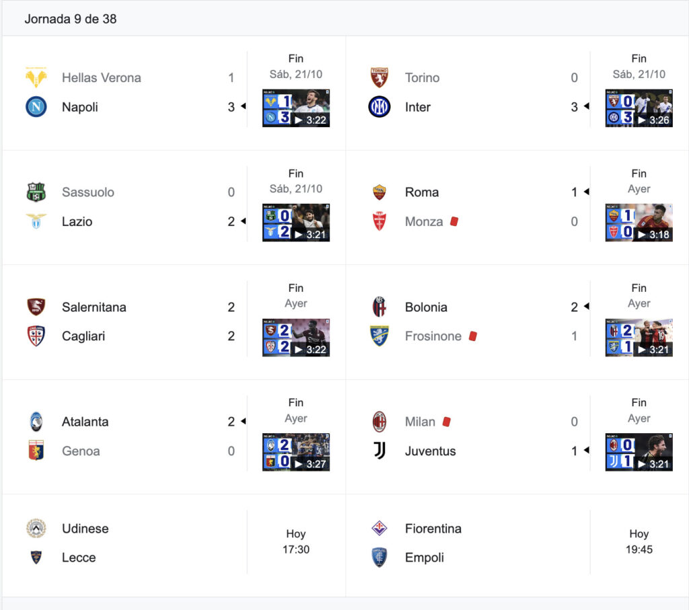This screenshot has width=689, height=610.
Task: Click the Udinese team crest
Action: pos(36,528)
